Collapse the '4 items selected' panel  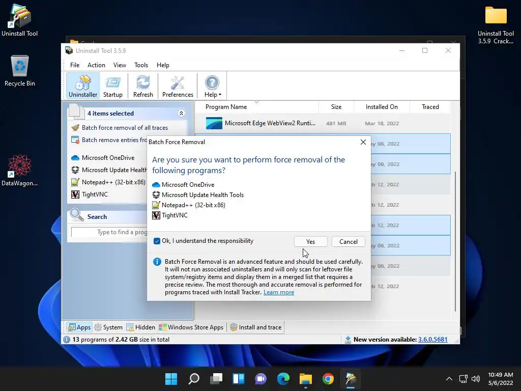[x=182, y=114]
